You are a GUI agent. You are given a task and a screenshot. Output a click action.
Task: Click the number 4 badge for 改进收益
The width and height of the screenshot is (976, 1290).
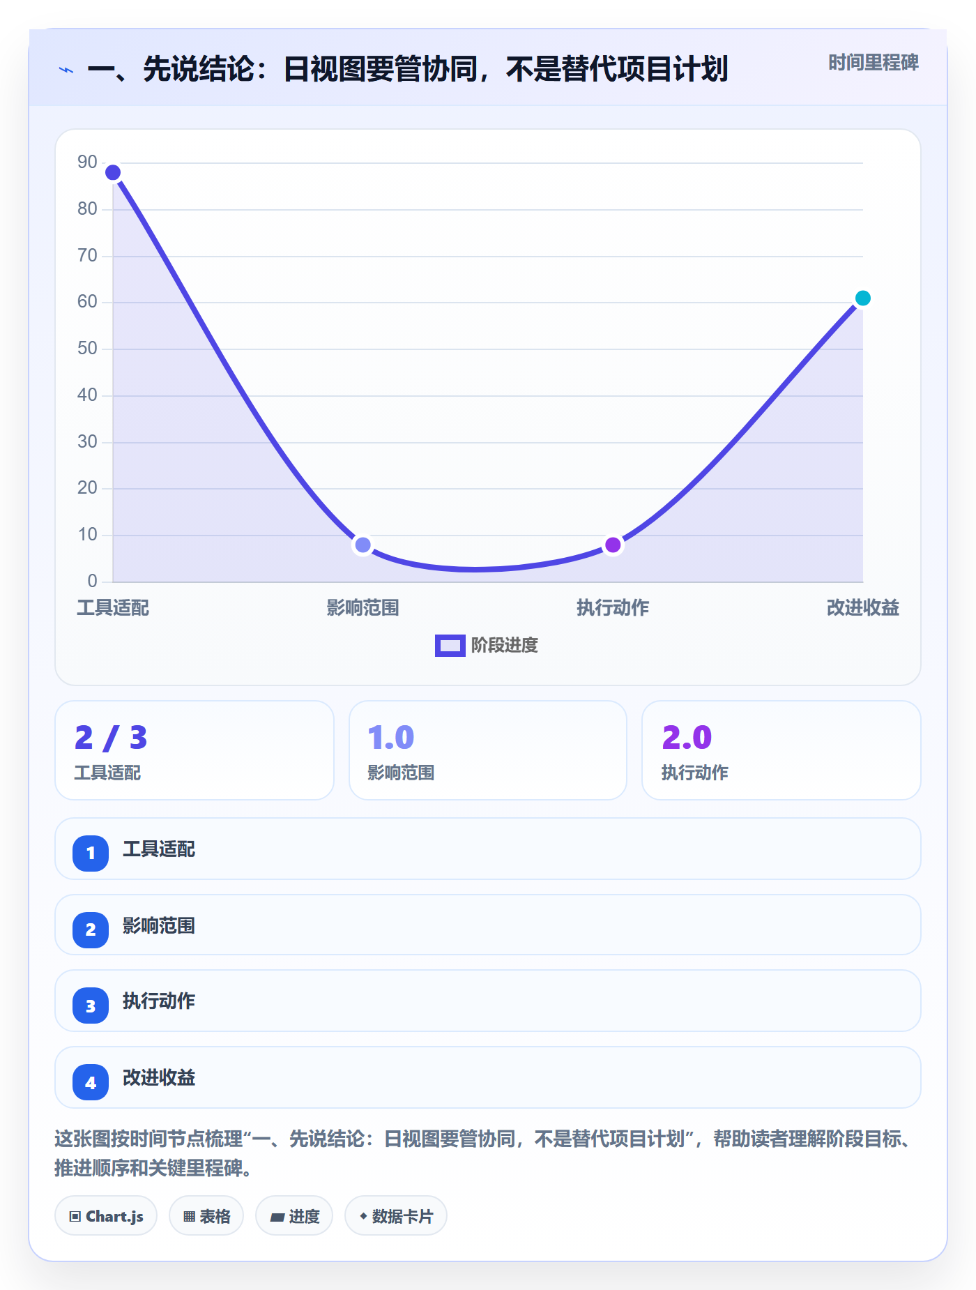pos(91,1082)
